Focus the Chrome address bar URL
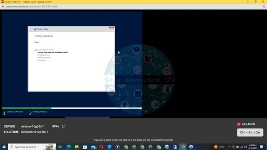The image size is (267, 150). pyautogui.click(x=32, y=7)
